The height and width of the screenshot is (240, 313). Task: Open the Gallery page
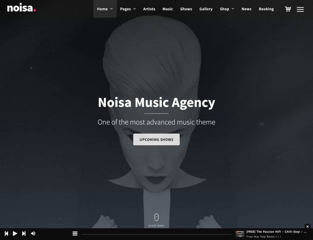tap(206, 9)
